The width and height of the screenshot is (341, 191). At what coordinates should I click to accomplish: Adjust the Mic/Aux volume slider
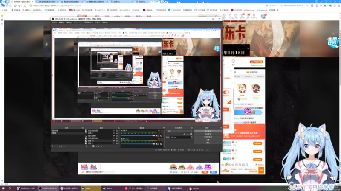coord(138,144)
